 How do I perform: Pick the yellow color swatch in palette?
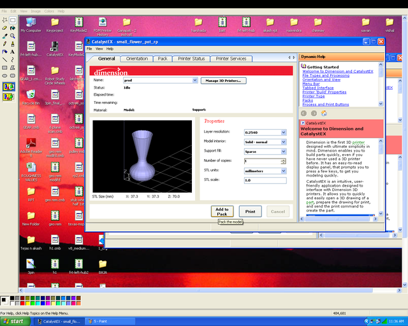pyautogui.click(x=27, y=303)
